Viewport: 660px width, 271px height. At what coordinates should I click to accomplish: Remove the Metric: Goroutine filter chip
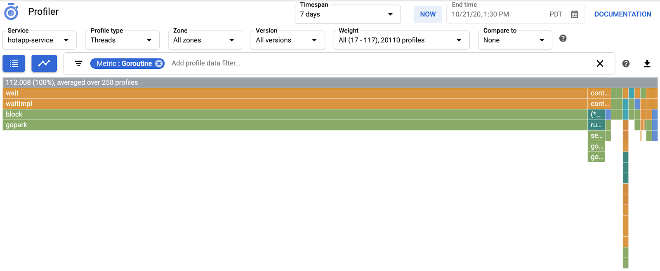[x=159, y=63]
